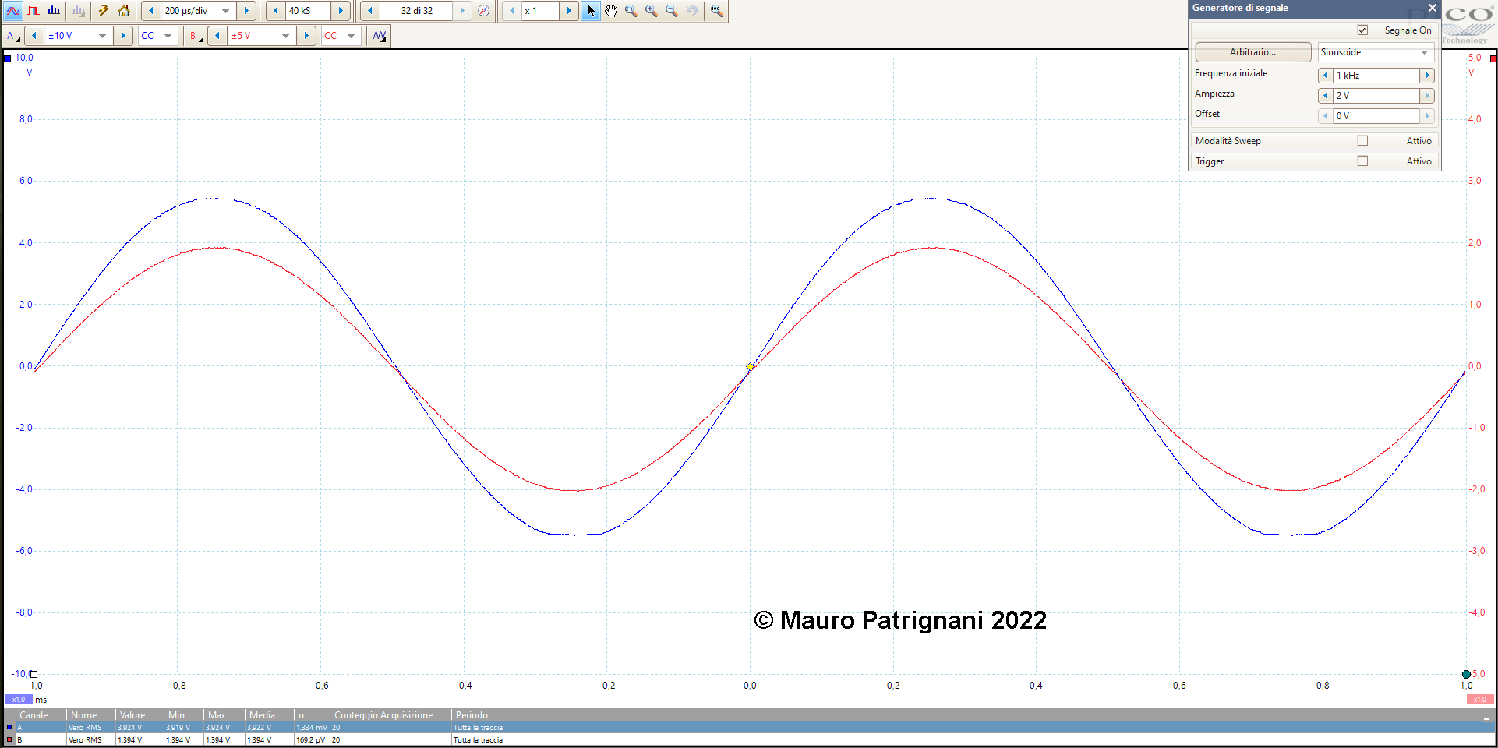Increase the 40 kS sample count
Image resolution: width=1498 pixels, height=748 pixels.
point(341,11)
